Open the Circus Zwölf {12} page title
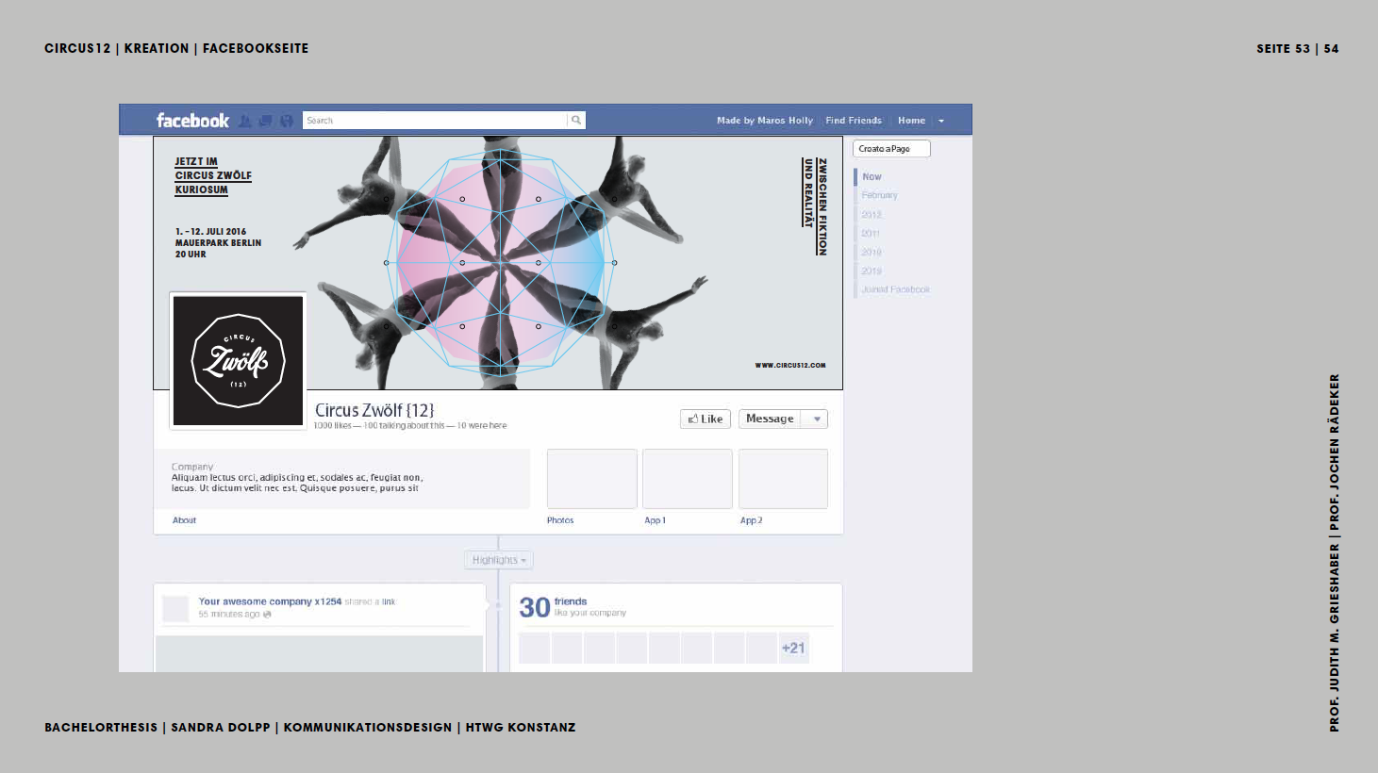This screenshot has height=773, width=1378. [x=374, y=410]
